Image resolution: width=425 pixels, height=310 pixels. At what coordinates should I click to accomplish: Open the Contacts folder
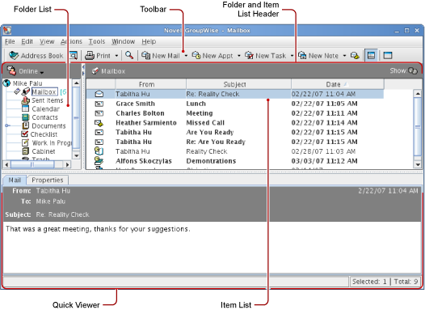[44, 117]
